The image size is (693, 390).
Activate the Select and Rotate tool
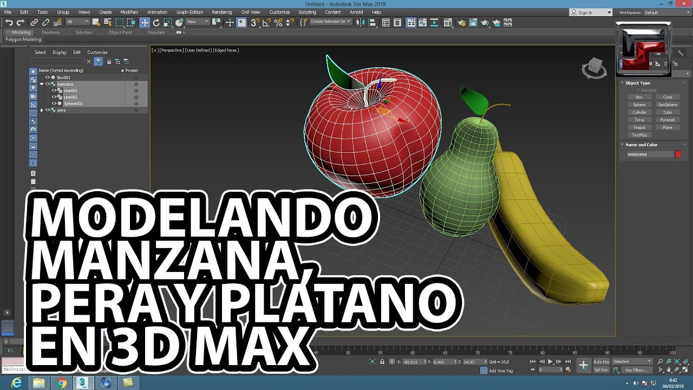pos(156,22)
